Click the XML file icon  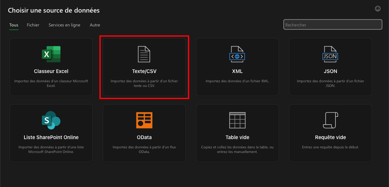tap(237, 54)
